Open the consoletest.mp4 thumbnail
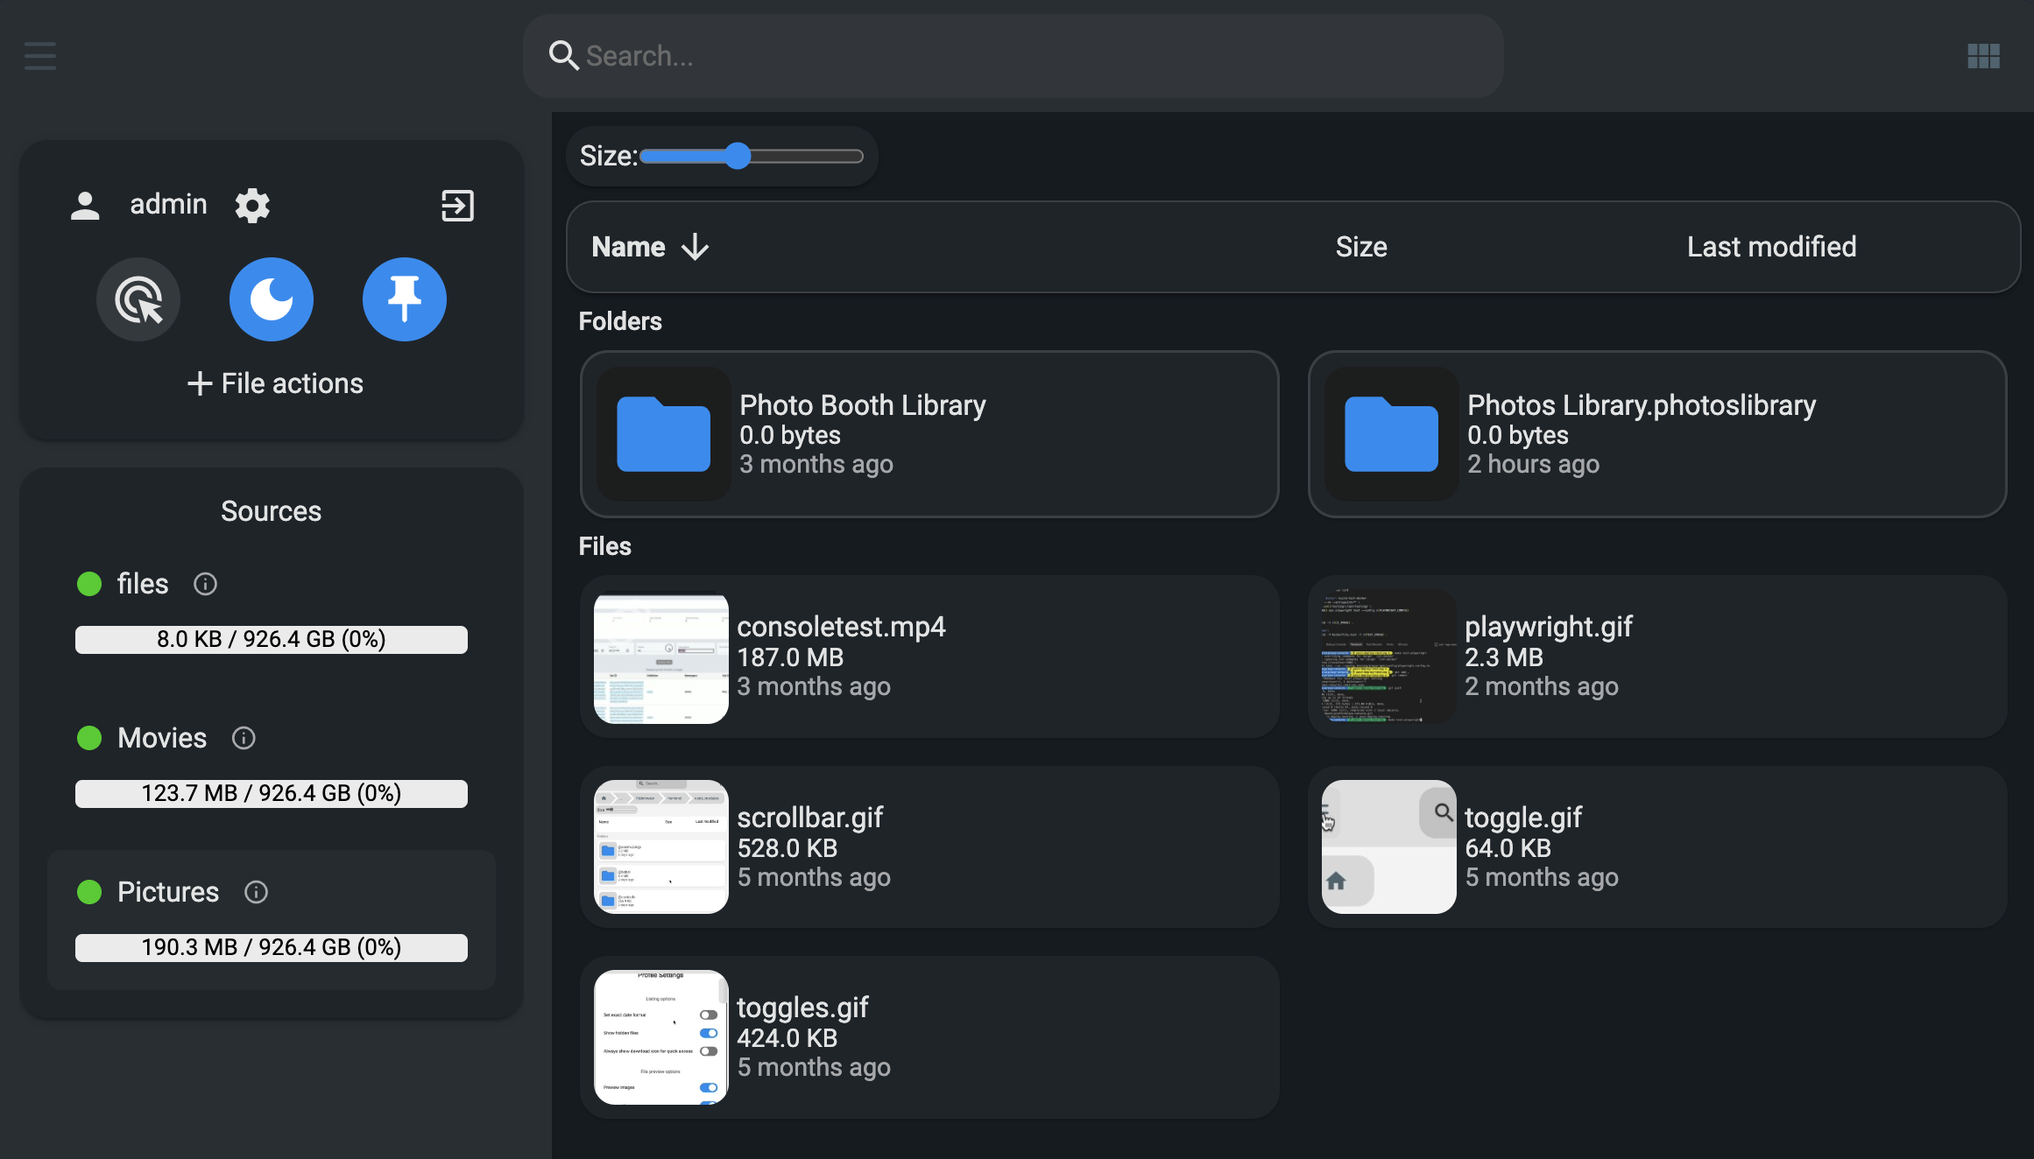 (x=660, y=658)
